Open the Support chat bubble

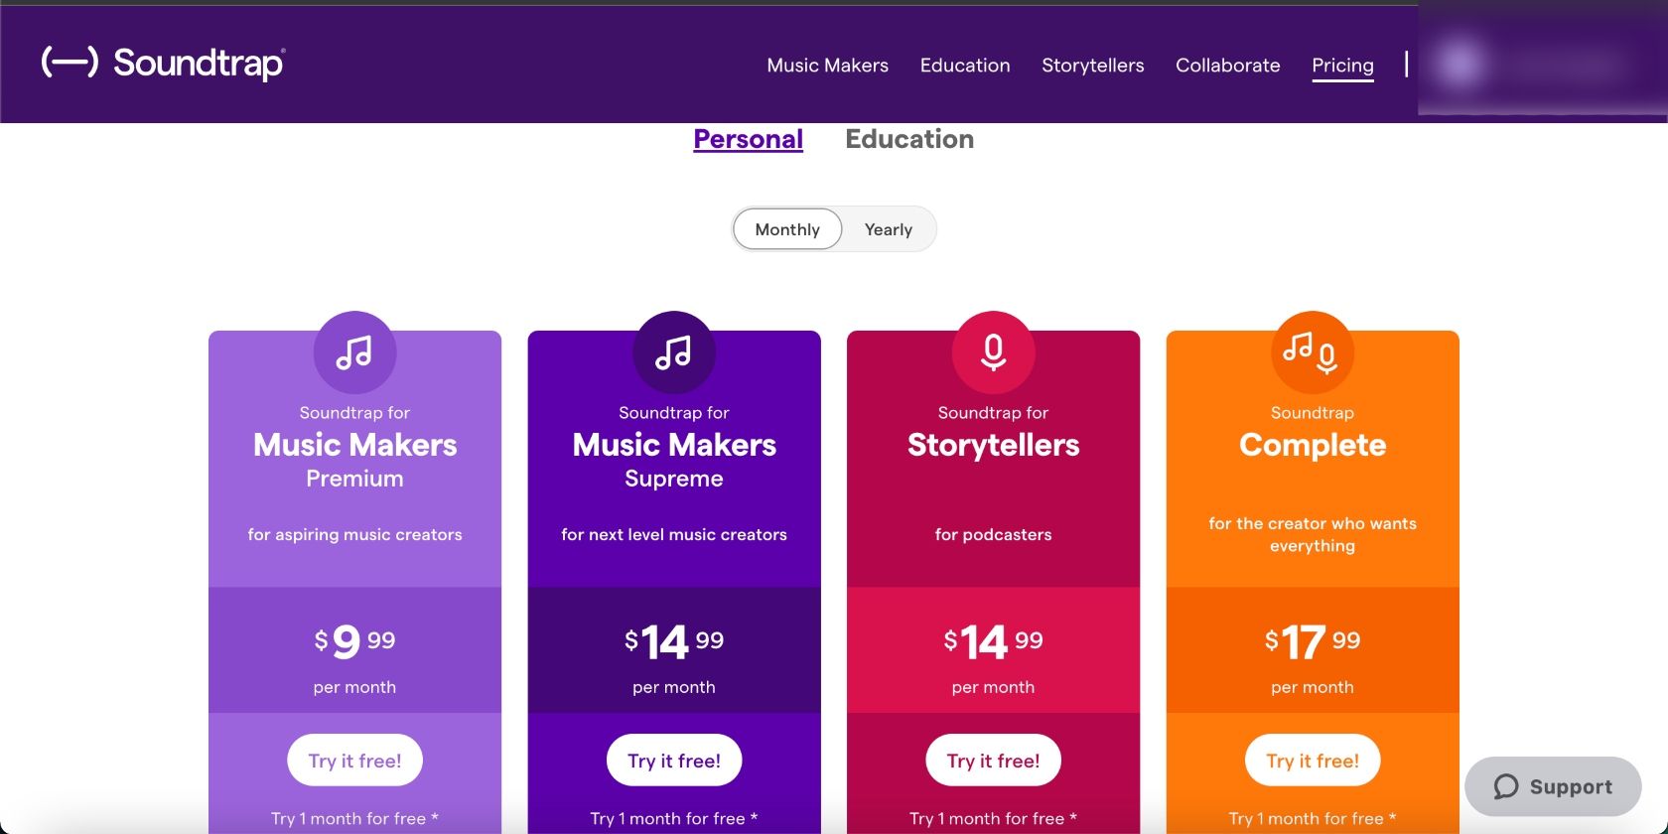point(1553,786)
